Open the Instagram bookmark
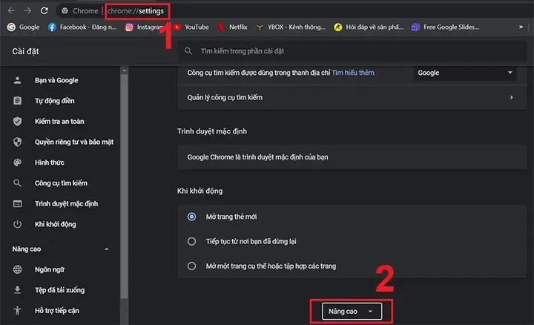The image size is (534, 325). (x=144, y=27)
